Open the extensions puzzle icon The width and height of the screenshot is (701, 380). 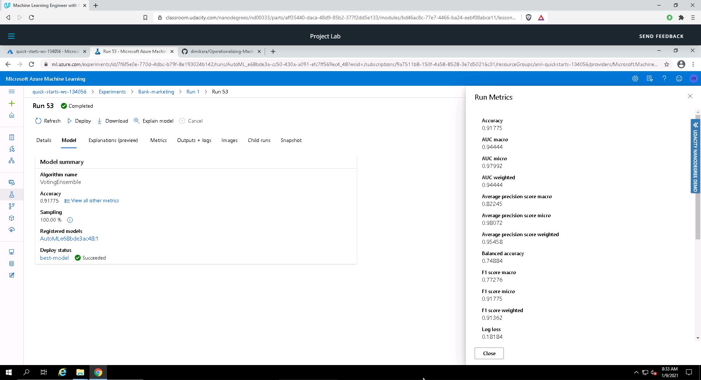coord(681,18)
